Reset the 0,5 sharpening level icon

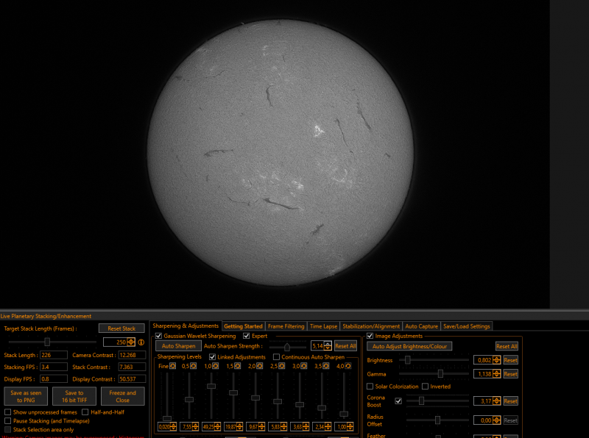coord(194,366)
